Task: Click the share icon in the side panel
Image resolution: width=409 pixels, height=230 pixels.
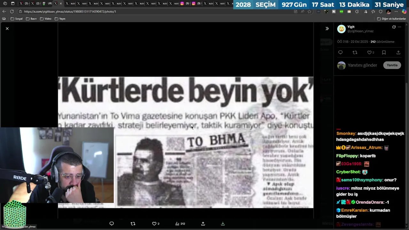Action: (398, 52)
